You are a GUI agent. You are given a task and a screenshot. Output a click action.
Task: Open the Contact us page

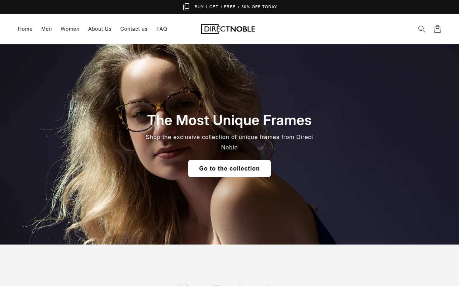point(134,29)
